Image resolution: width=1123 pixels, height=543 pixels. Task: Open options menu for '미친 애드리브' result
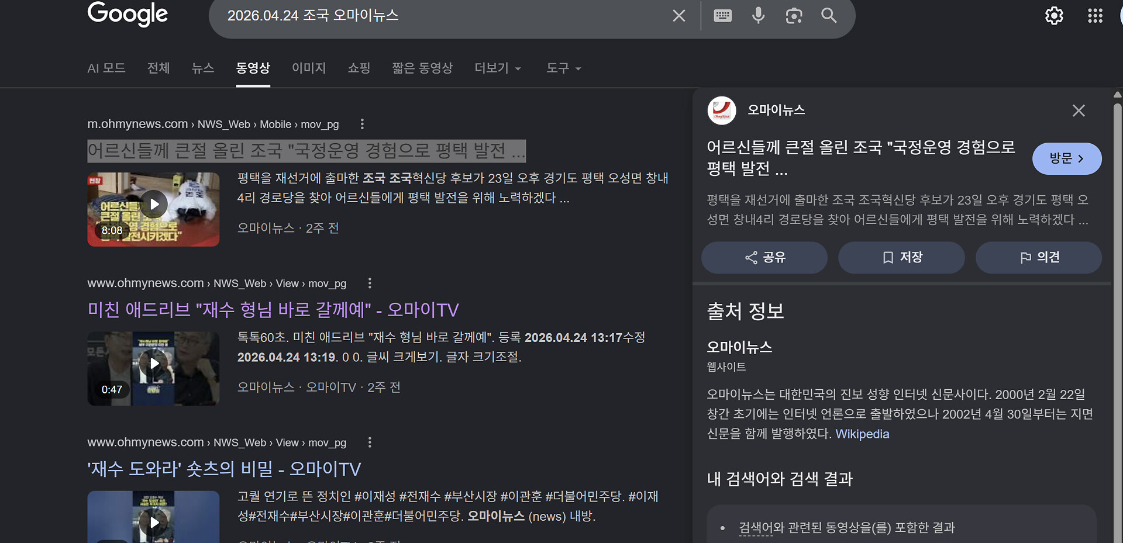coord(370,283)
